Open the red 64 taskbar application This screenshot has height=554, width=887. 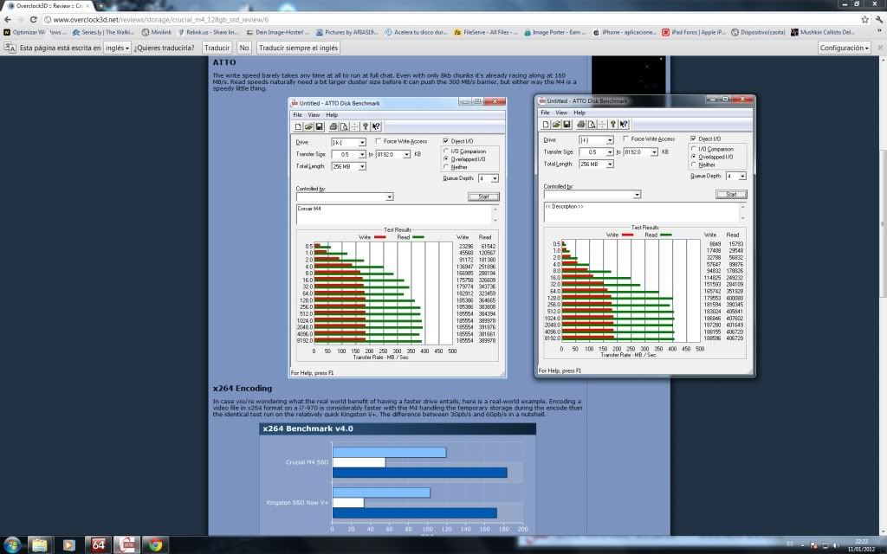point(98,545)
